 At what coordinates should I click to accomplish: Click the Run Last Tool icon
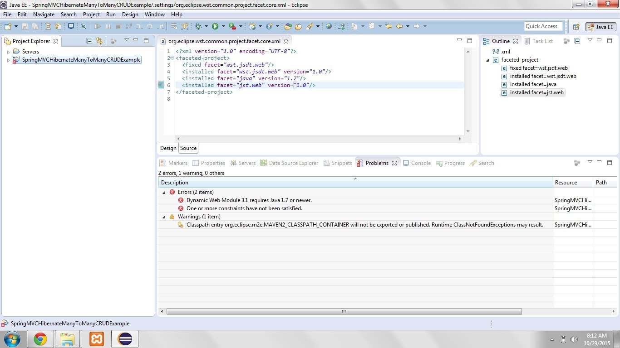232,27
